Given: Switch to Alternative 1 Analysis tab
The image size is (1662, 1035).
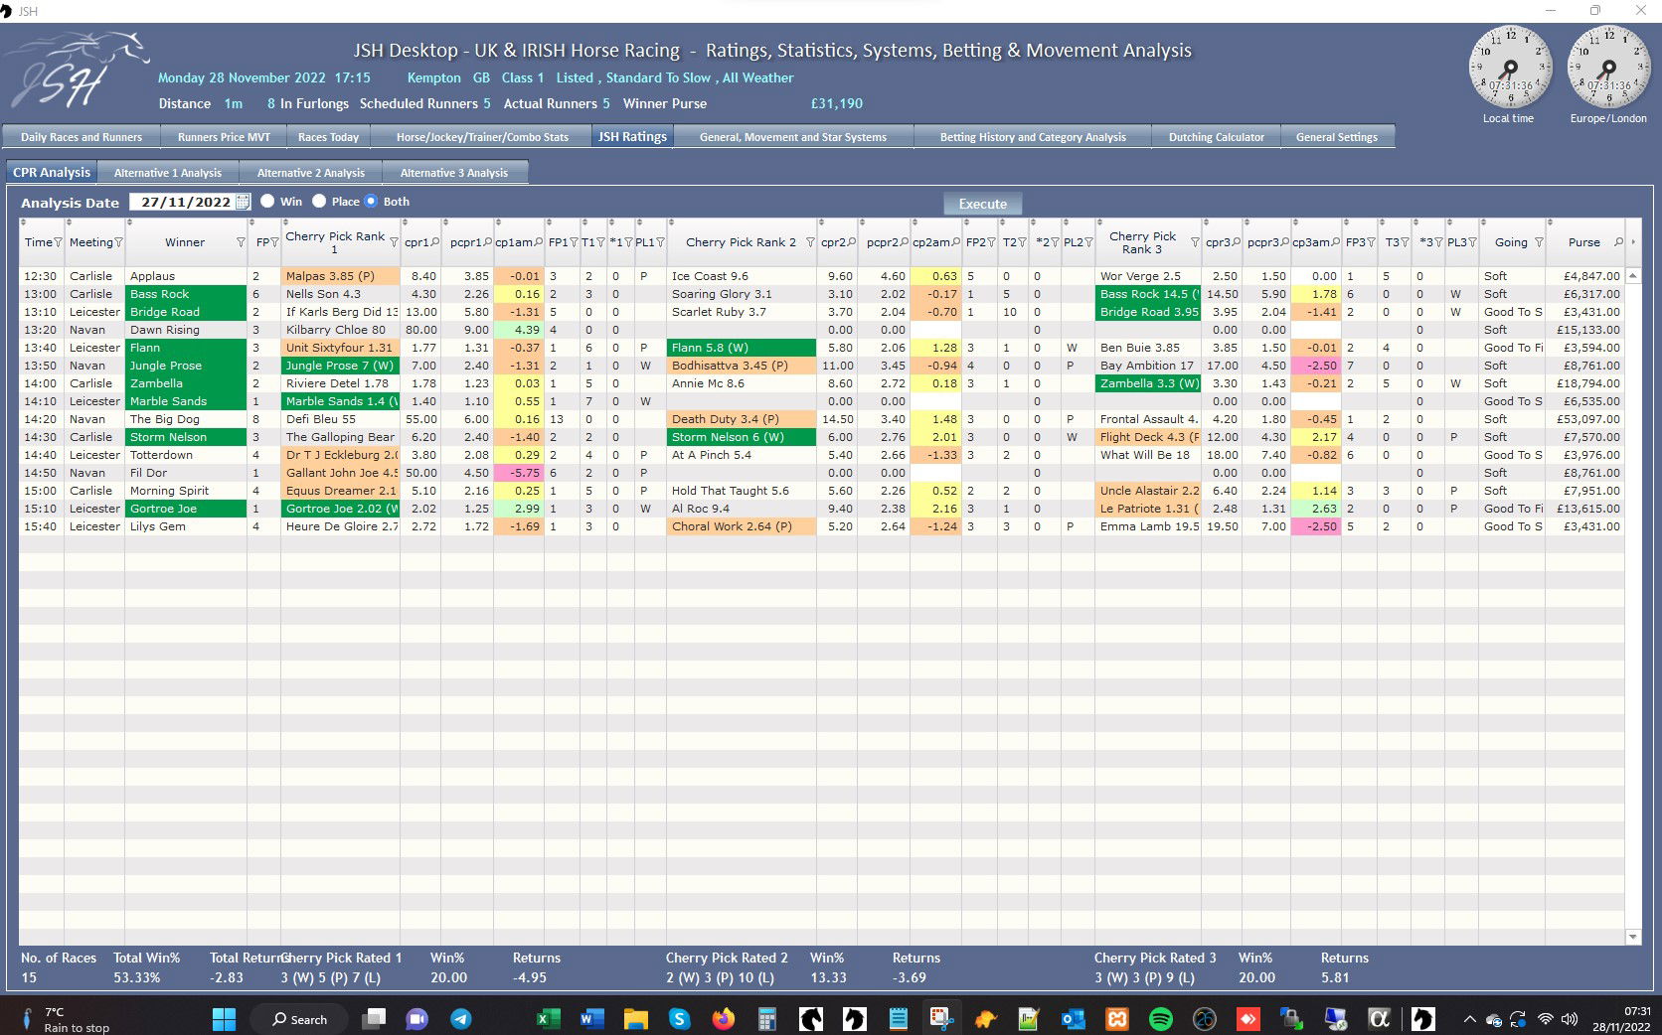Looking at the screenshot, I should pos(168,173).
